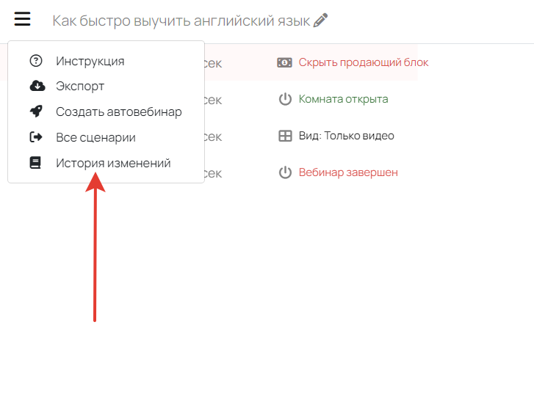Click the cloud download icon beside Экспорт

click(x=37, y=86)
